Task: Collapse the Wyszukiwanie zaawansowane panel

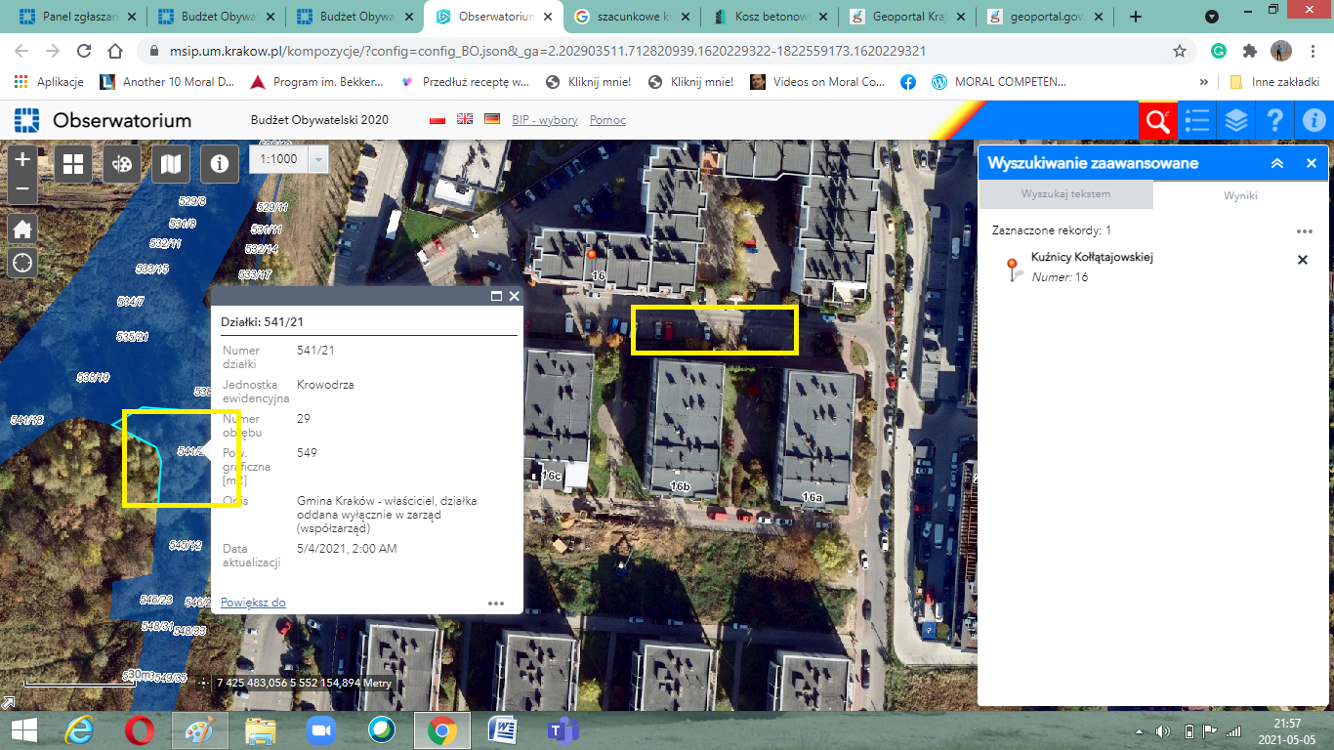Action: click(1276, 163)
